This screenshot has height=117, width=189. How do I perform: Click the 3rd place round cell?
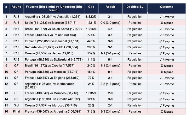tap(16, 105)
